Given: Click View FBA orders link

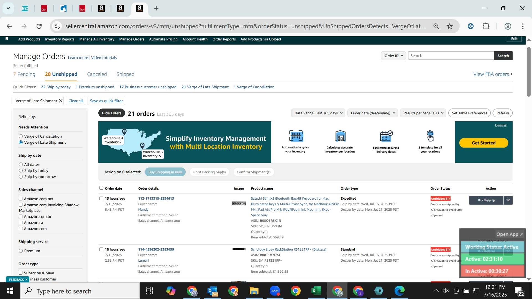Looking at the screenshot, I should click(x=493, y=74).
